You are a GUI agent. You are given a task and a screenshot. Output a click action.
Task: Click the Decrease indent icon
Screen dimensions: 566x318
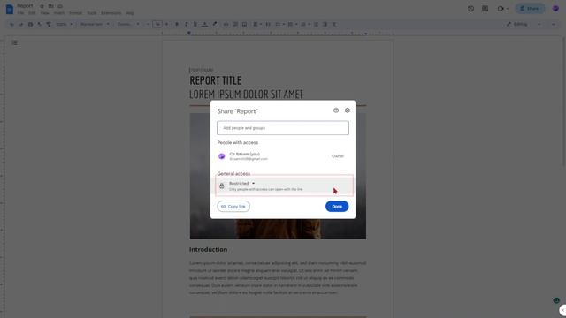click(x=316, y=24)
